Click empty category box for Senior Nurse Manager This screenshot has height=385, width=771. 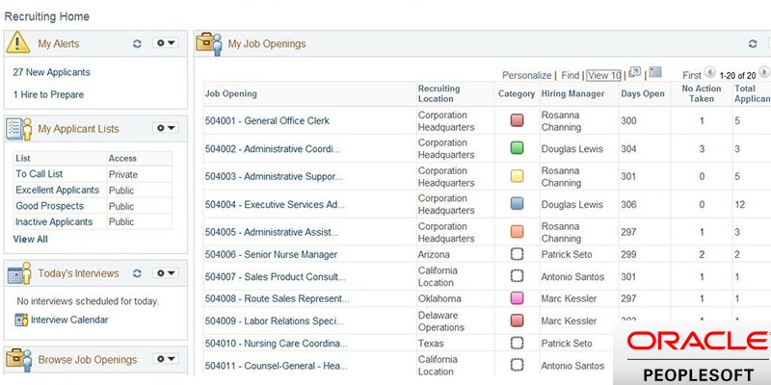(517, 254)
